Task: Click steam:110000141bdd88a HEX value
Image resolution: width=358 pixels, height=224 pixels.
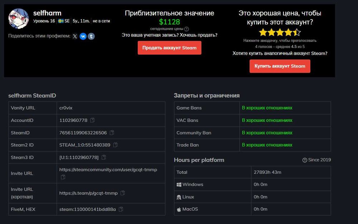Action: (88, 209)
